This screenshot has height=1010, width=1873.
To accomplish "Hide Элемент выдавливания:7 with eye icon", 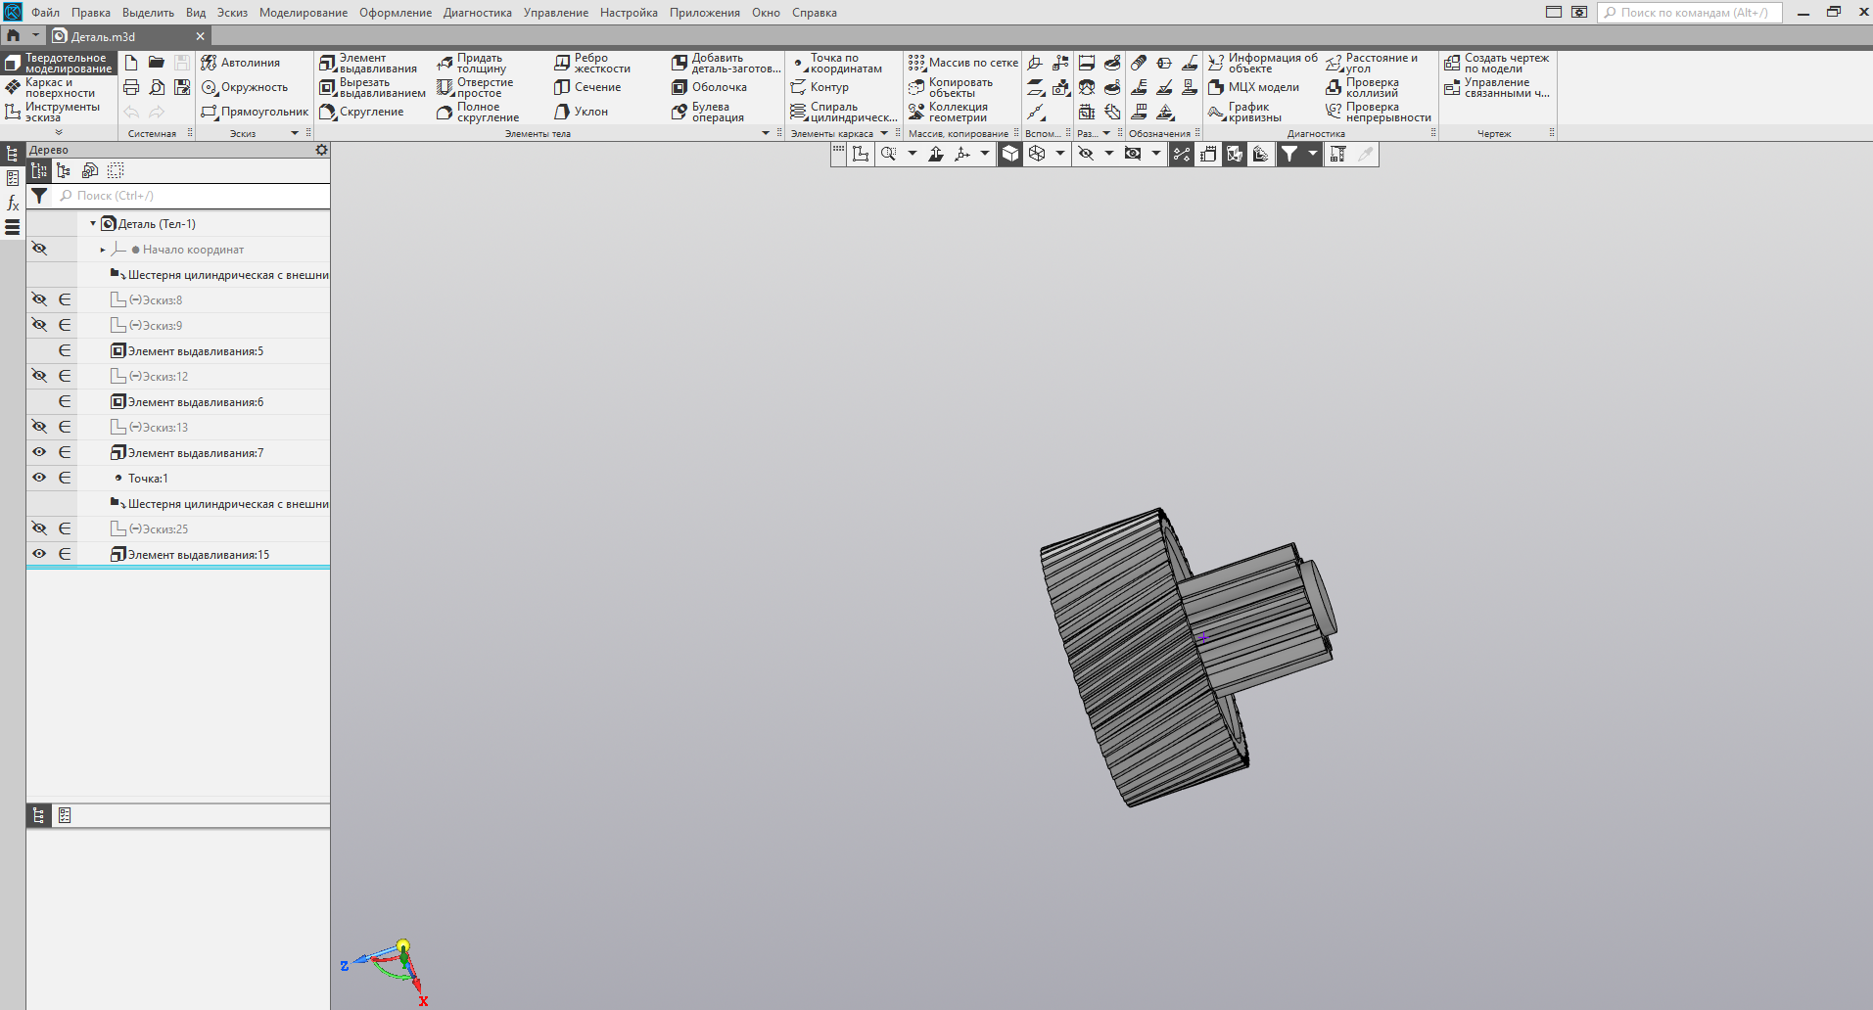I will click(x=39, y=452).
